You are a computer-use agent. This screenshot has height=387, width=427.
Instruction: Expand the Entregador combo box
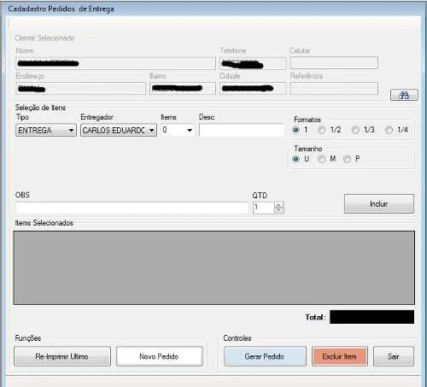(119, 130)
